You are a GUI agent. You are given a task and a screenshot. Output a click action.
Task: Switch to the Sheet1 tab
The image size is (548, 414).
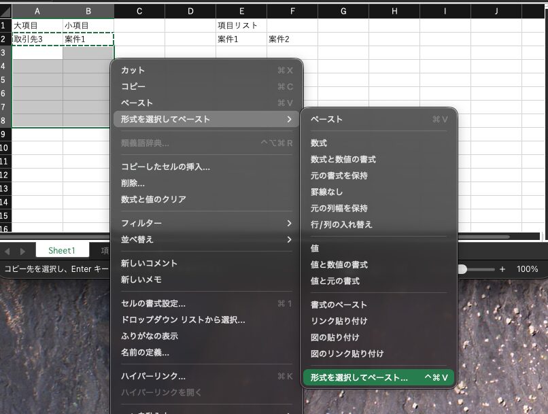point(61,251)
